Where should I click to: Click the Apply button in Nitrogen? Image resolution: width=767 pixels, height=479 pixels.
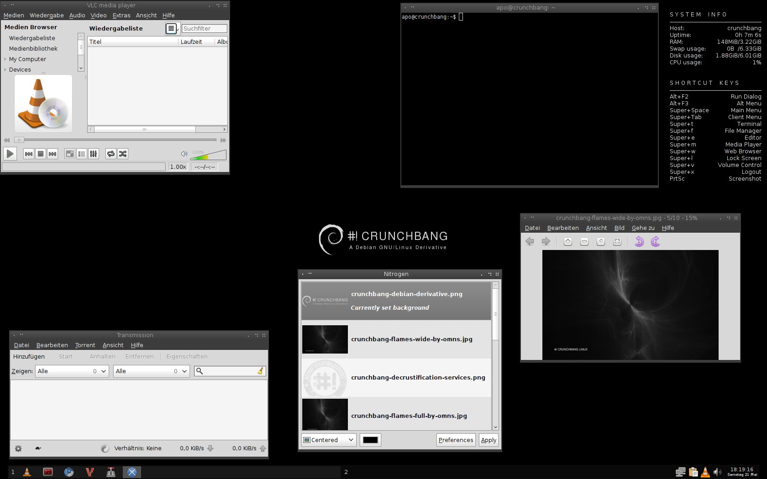pos(489,440)
